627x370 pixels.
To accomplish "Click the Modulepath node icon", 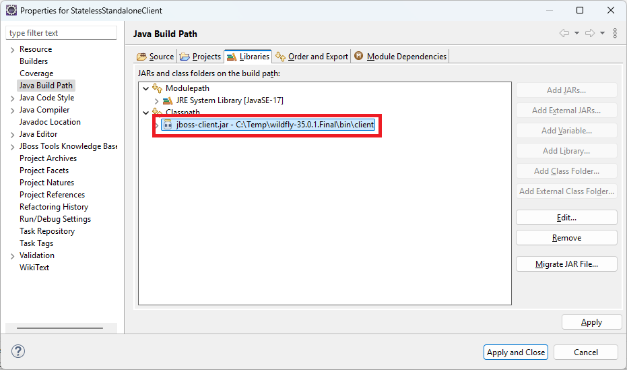I will (x=158, y=88).
